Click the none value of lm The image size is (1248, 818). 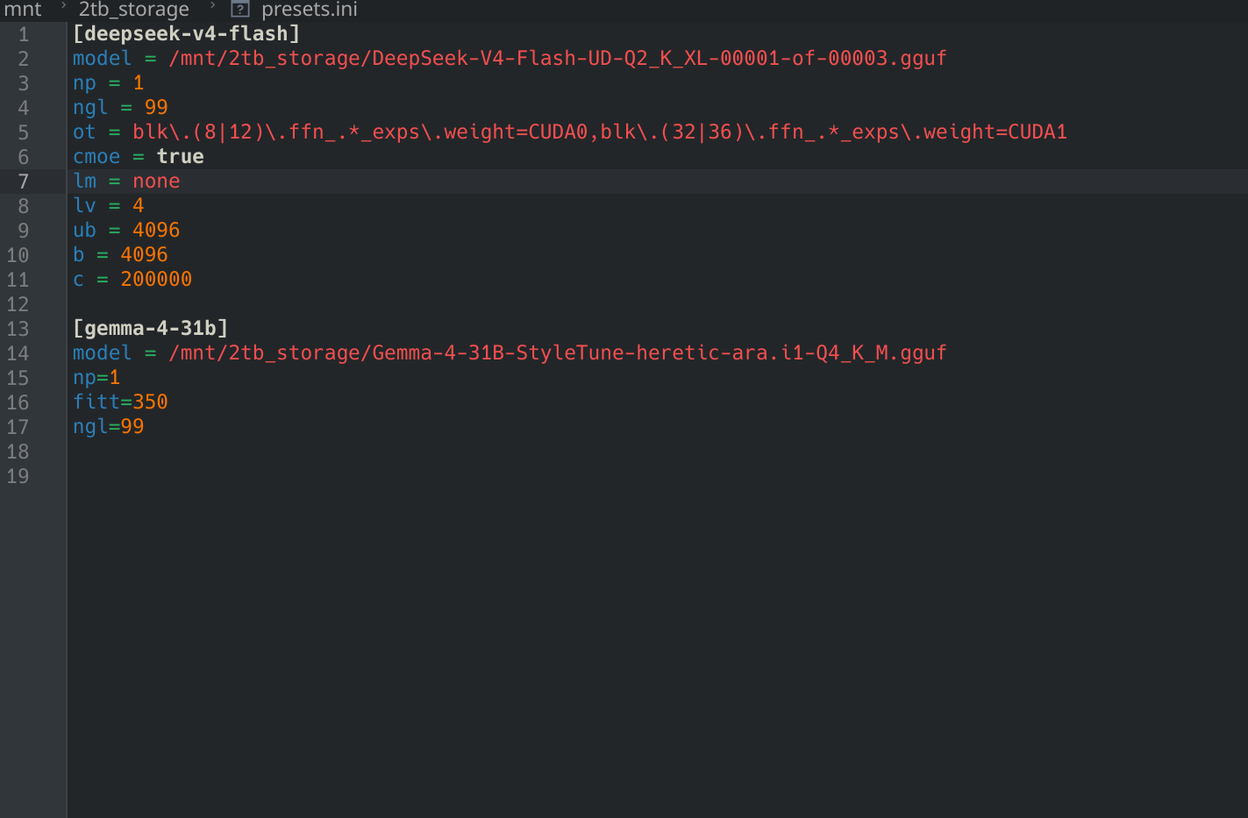coord(156,181)
